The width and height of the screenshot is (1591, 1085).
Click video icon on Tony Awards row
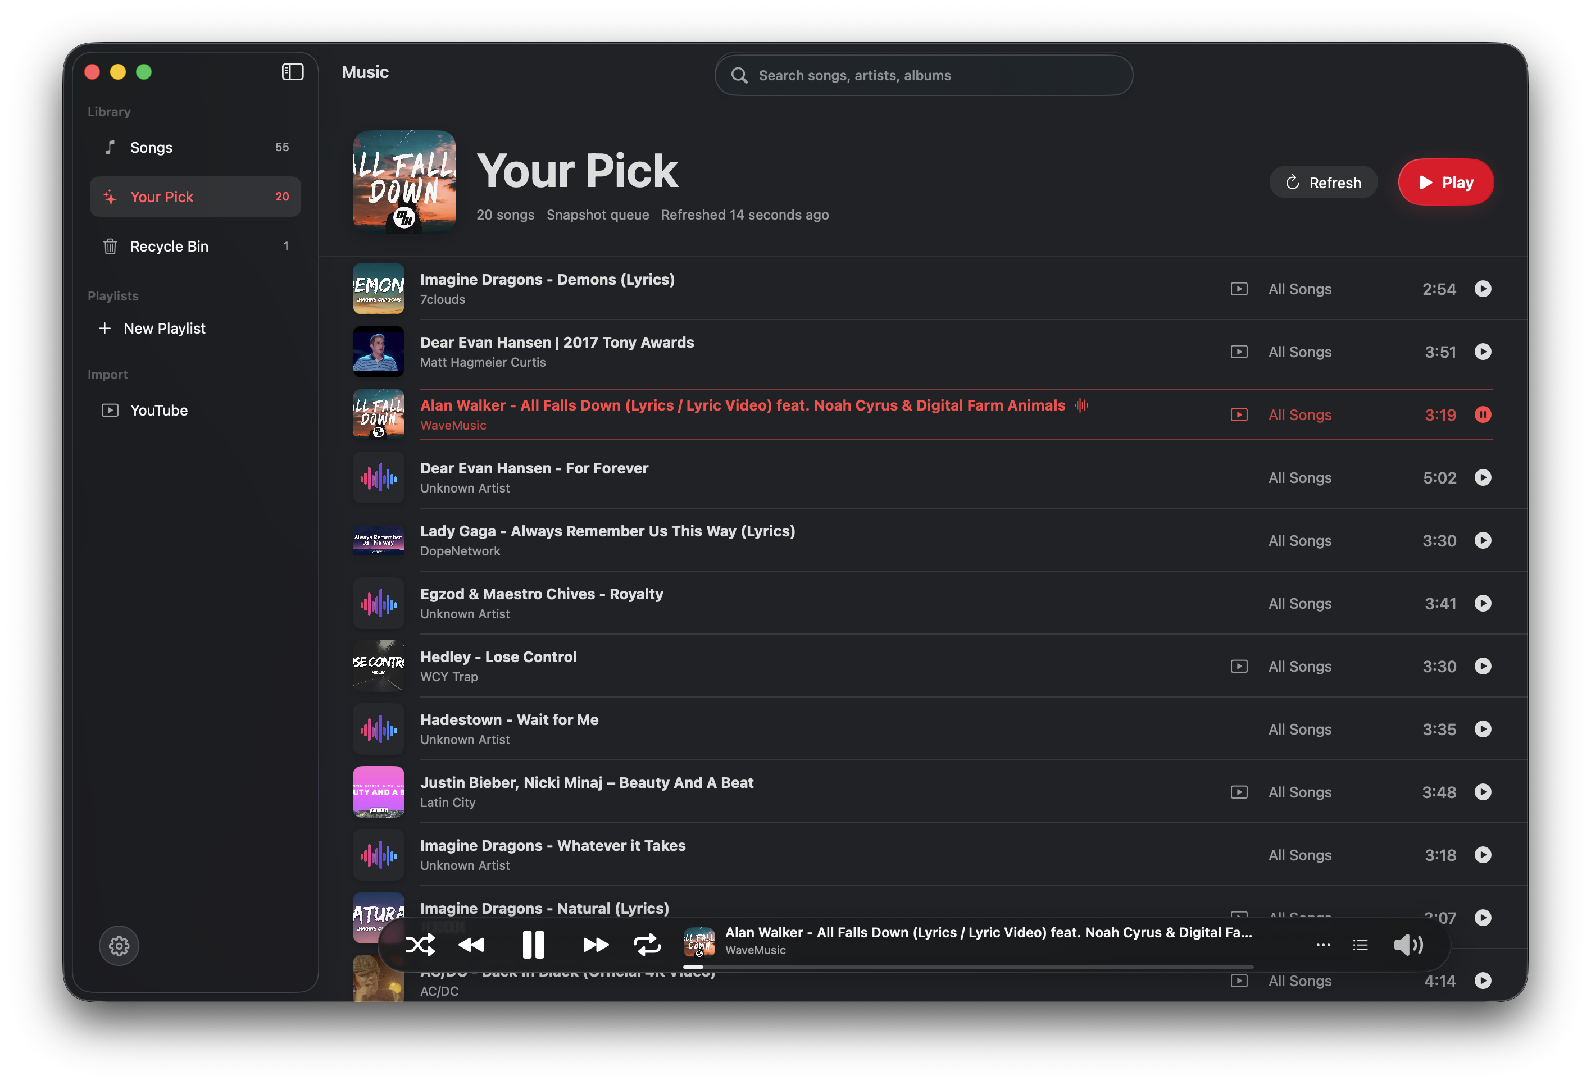tap(1238, 352)
